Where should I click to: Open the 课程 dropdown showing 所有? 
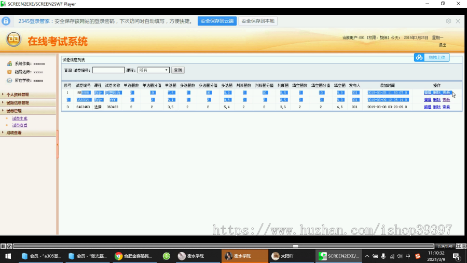[x=154, y=70]
